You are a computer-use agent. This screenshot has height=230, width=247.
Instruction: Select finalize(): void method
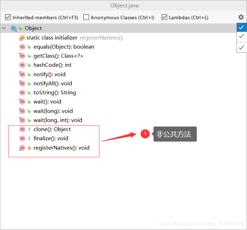pyautogui.click(x=51, y=139)
